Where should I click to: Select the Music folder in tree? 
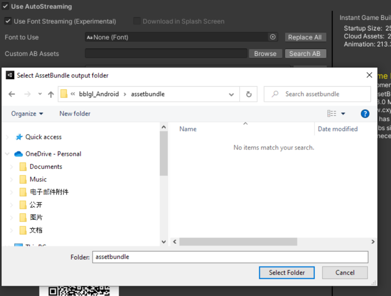(x=38, y=179)
